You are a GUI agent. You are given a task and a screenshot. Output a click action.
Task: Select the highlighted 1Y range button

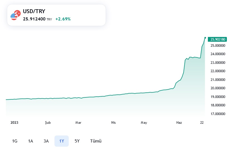coord(61,141)
